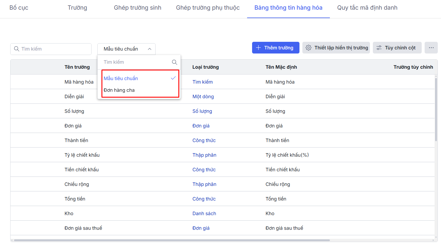Screen dimensions: 441x247
Task: Choose Mẫu tiêu chuẩn option in list
Action: (x=121, y=78)
